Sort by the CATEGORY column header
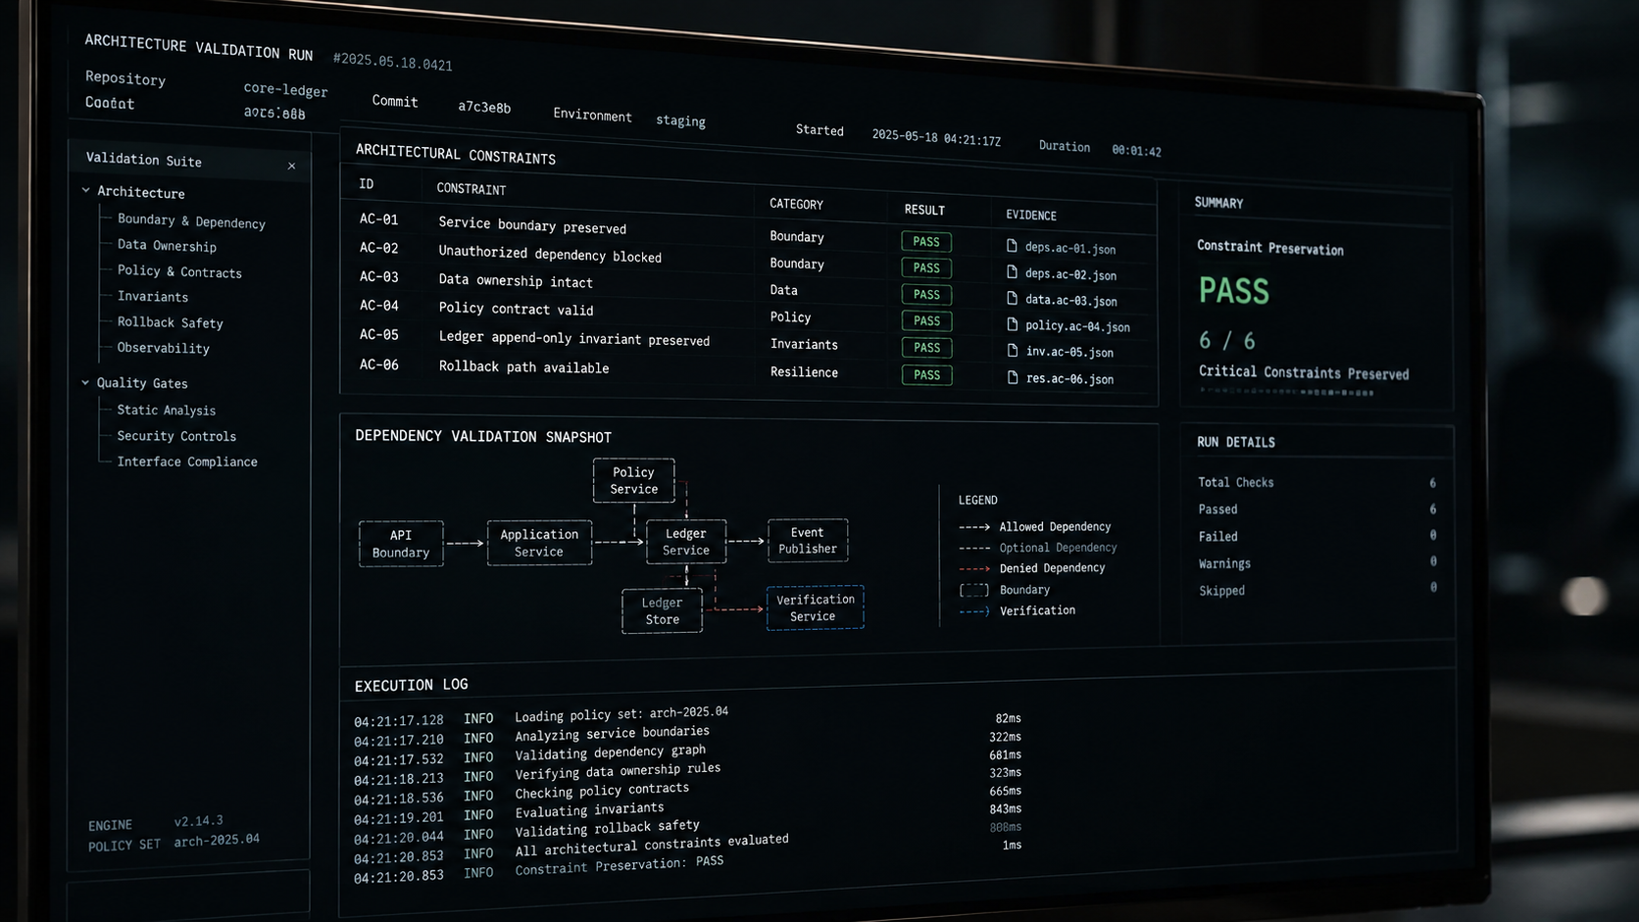 click(x=796, y=204)
